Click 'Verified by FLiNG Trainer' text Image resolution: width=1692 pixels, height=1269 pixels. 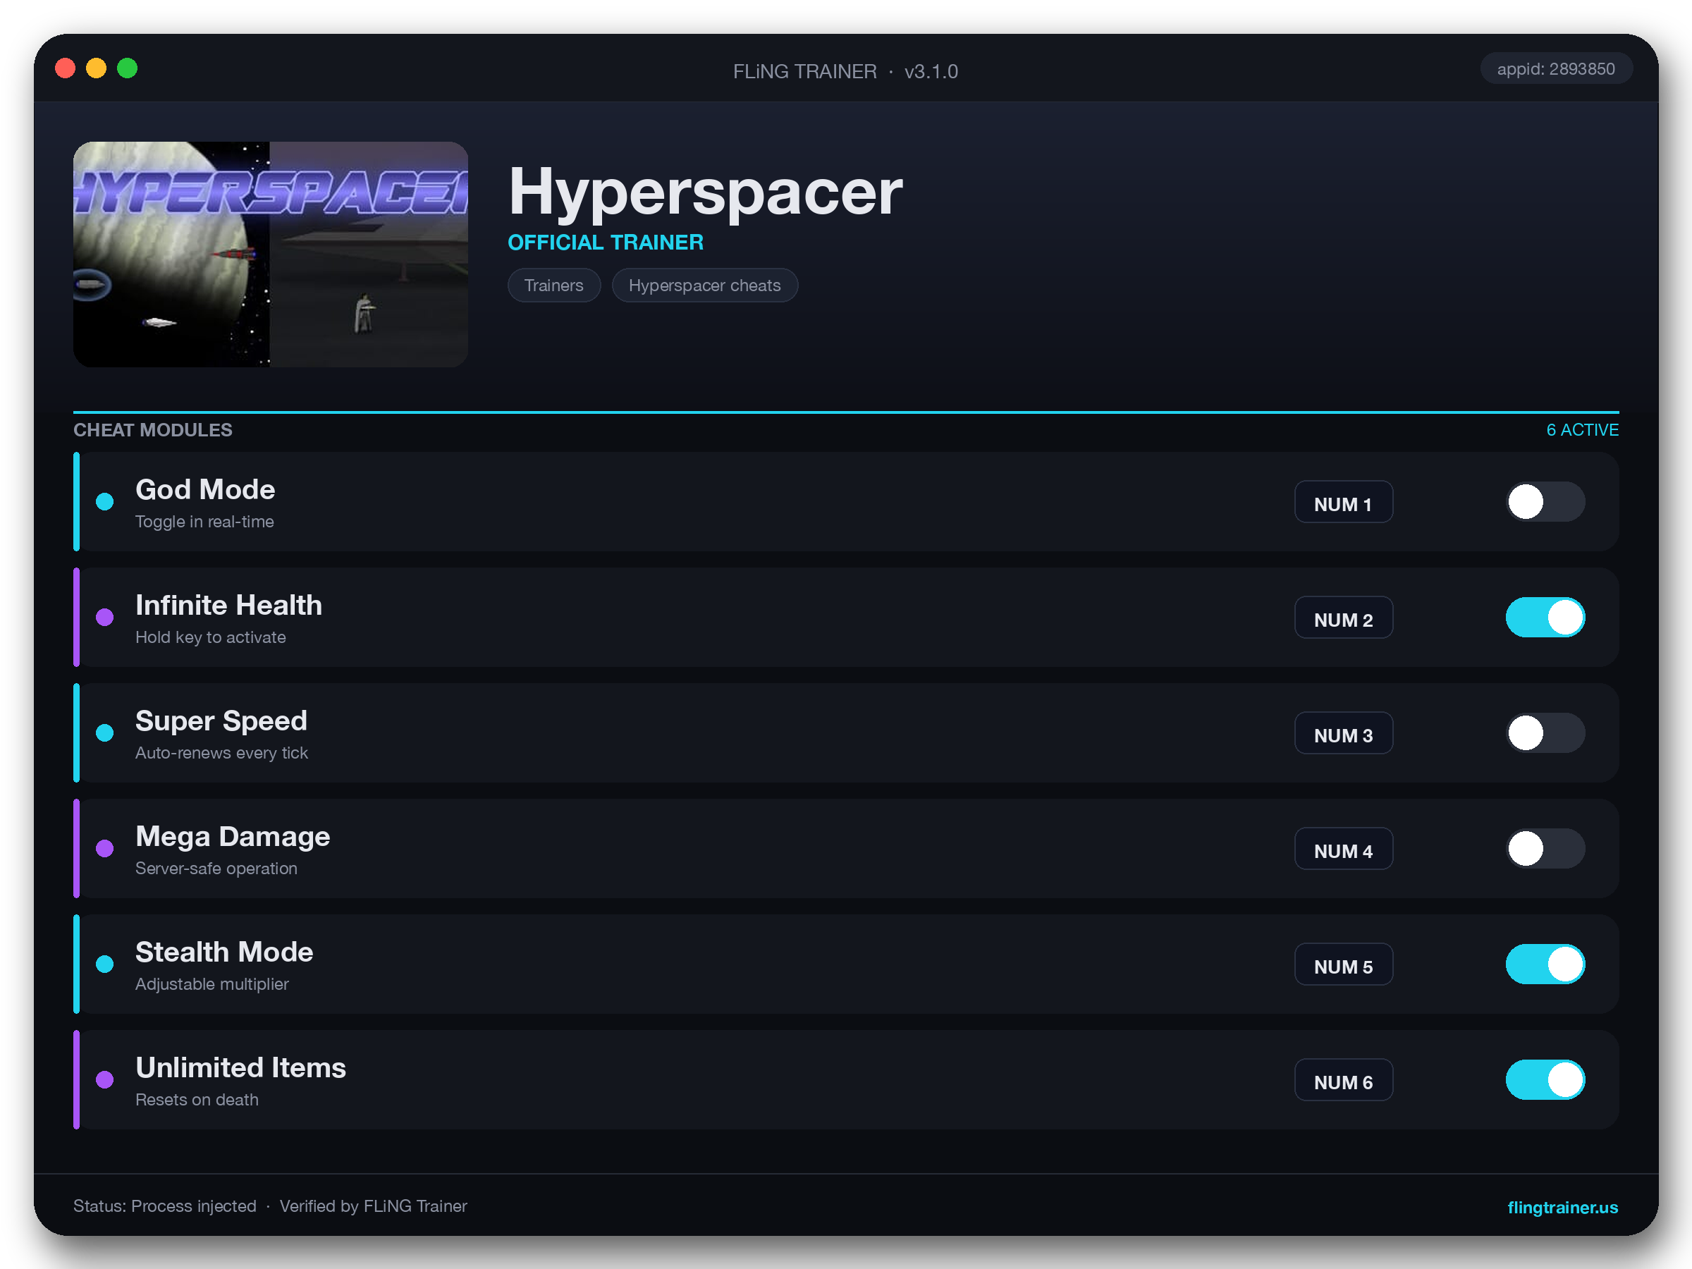click(373, 1206)
